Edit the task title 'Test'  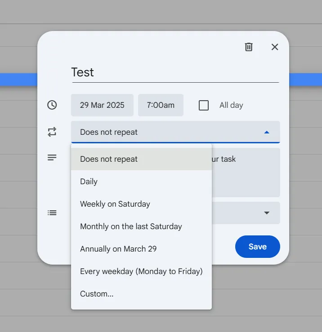(x=175, y=72)
